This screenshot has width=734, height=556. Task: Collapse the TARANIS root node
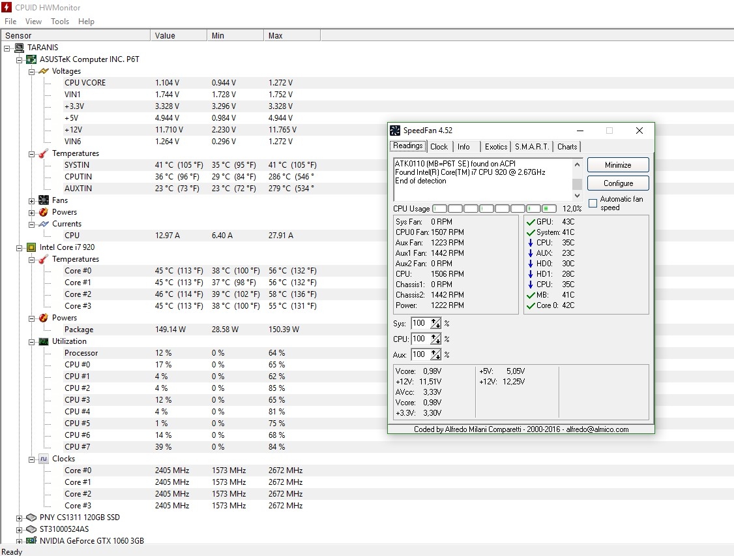point(7,48)
